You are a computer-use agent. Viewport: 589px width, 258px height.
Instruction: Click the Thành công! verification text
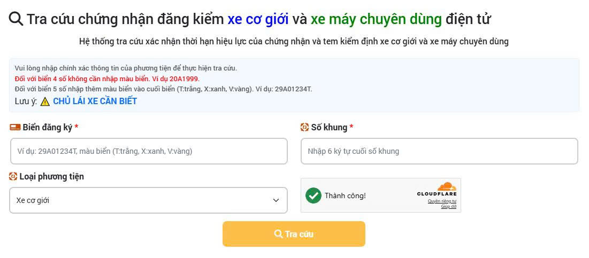[x=345, y=196]
